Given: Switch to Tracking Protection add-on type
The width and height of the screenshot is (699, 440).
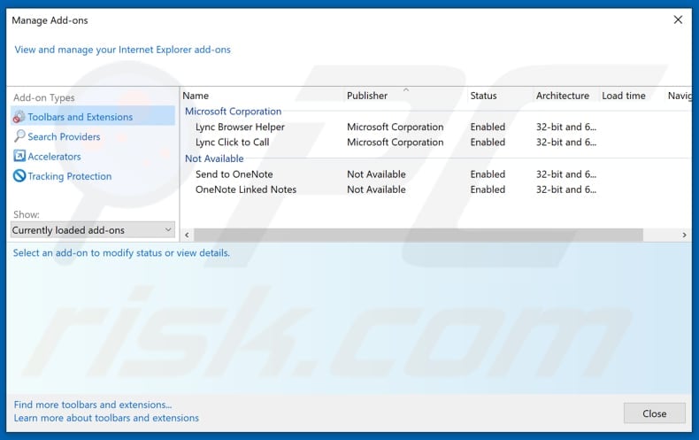Looking at the screenshot, I should [70, 176].
